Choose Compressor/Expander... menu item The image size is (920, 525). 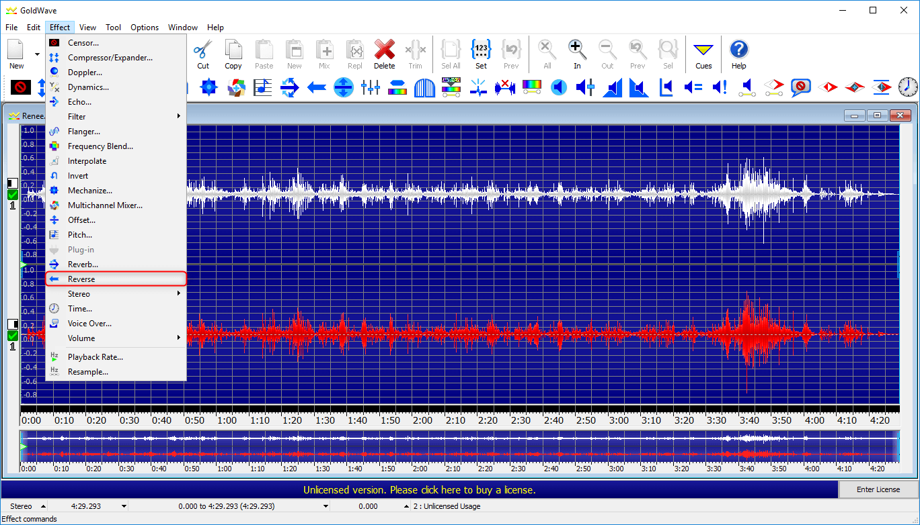click(x=116, y=58)
